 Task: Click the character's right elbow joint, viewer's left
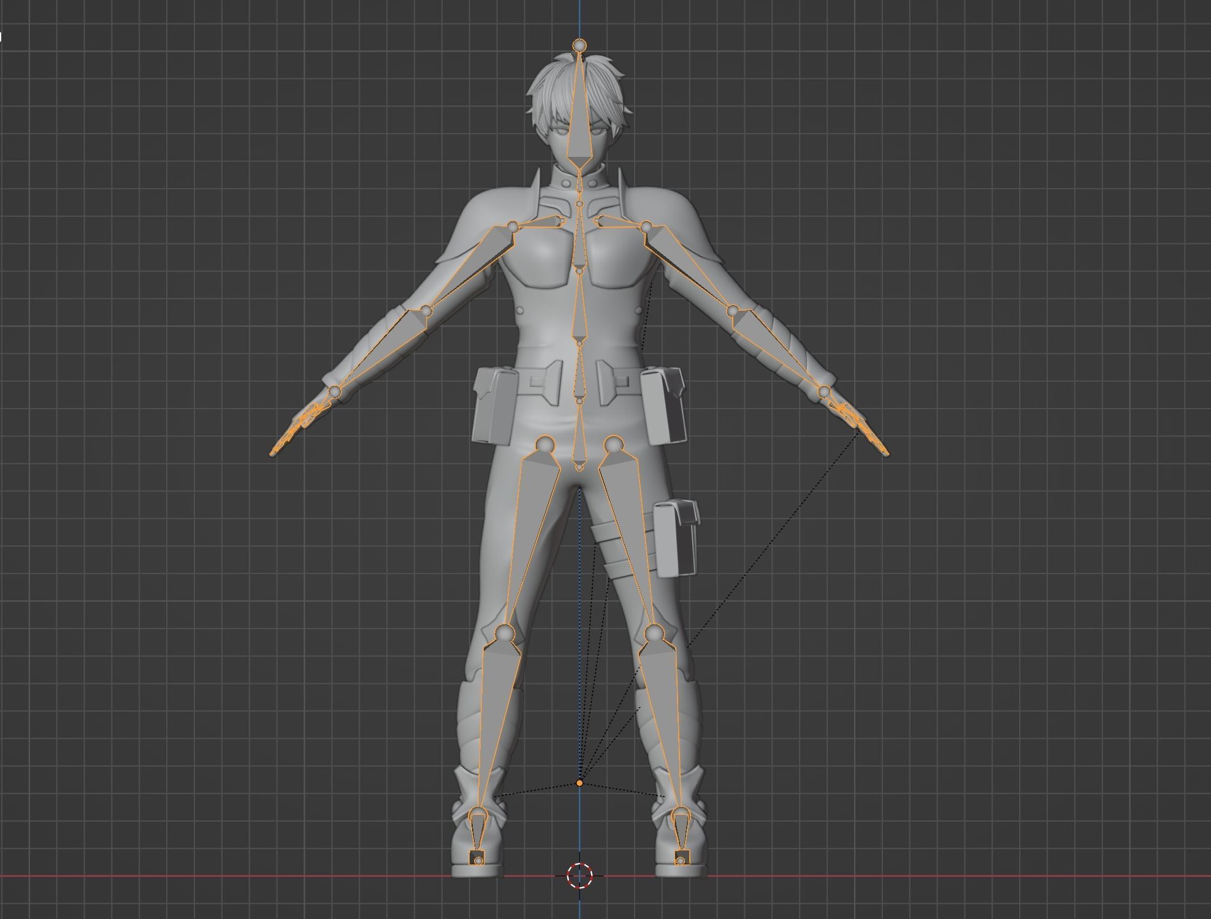click(427, 311)
